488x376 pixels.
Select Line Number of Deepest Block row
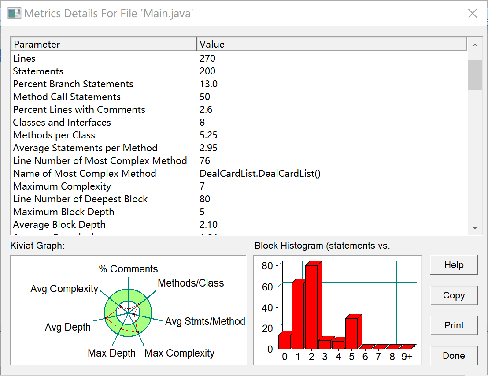[239, 199]
